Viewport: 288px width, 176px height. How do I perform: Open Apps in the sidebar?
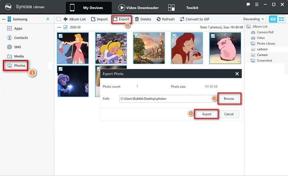coord(15,28)
